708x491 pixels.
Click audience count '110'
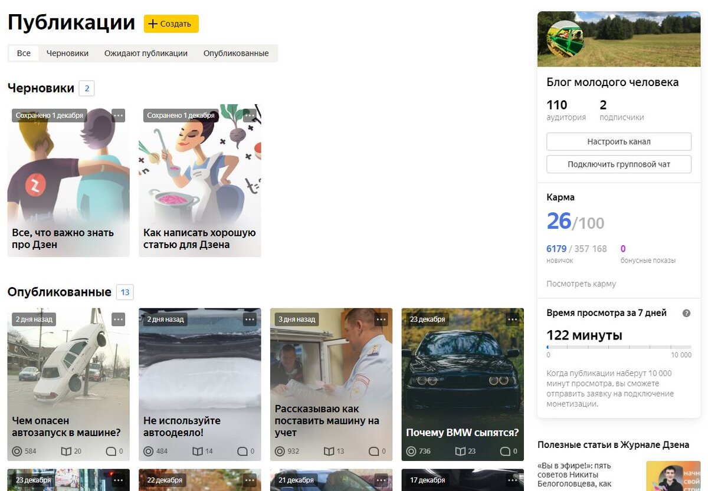click(x=557, y=105)
